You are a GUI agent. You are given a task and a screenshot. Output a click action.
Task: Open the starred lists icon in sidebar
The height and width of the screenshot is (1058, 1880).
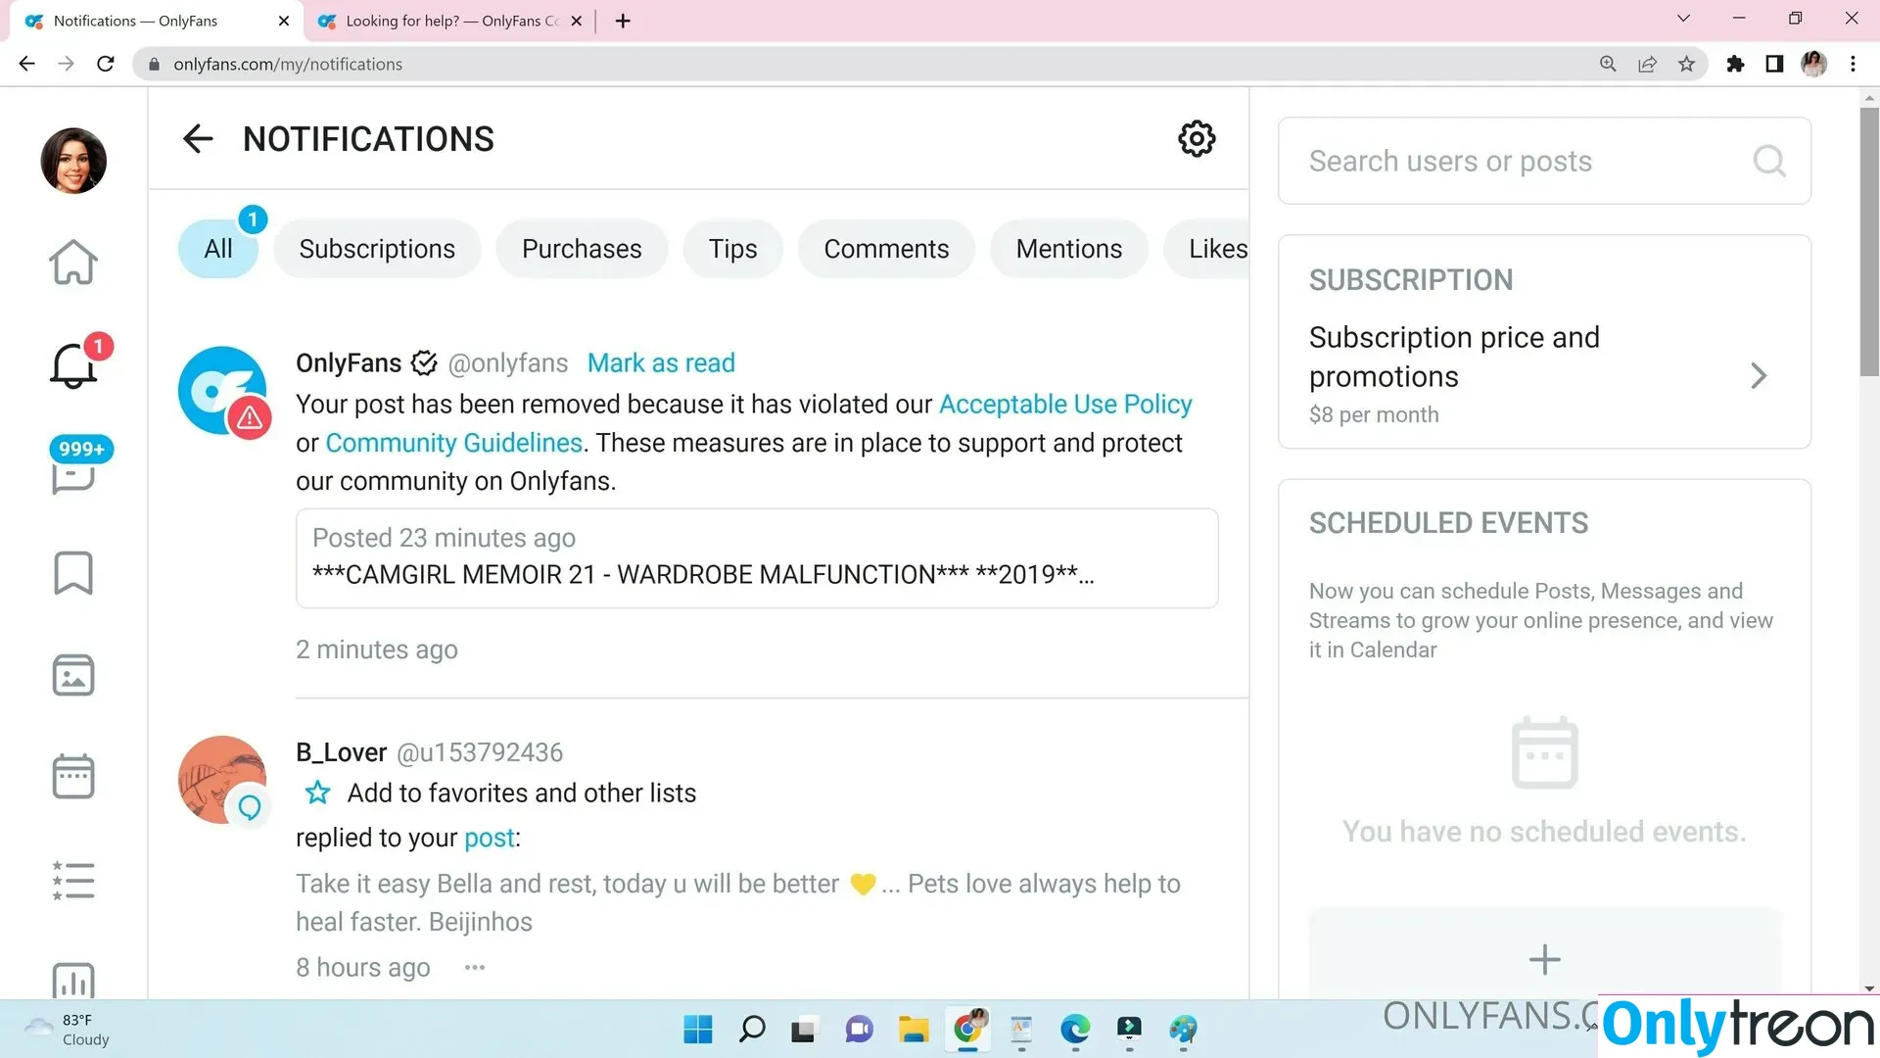[73, 880]
